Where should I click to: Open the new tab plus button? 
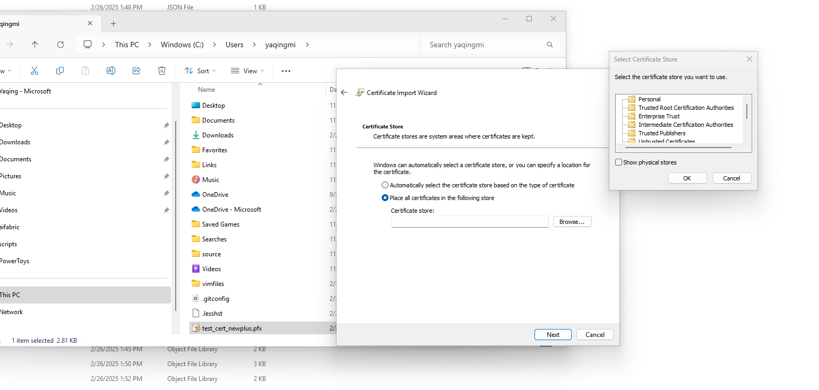113,24
